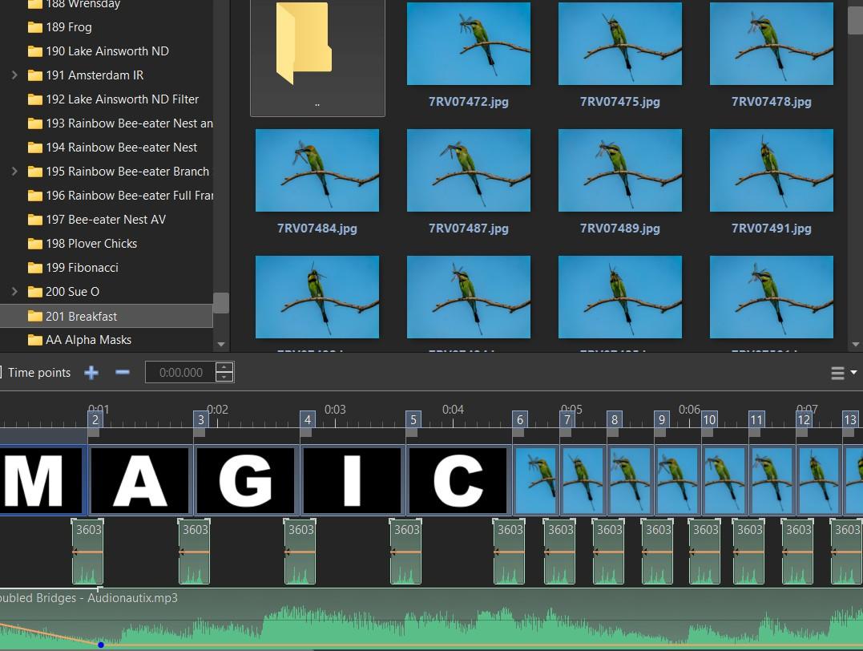Select the 198 Plover Chicks folder
Viewport: 863px width, 651px height.
(91, 244)
